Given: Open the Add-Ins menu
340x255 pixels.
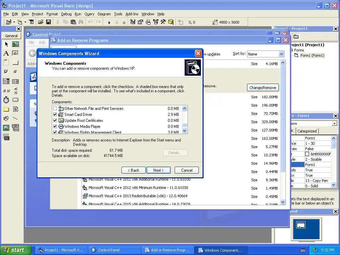Looking at the screenshot, I should 132,14.
